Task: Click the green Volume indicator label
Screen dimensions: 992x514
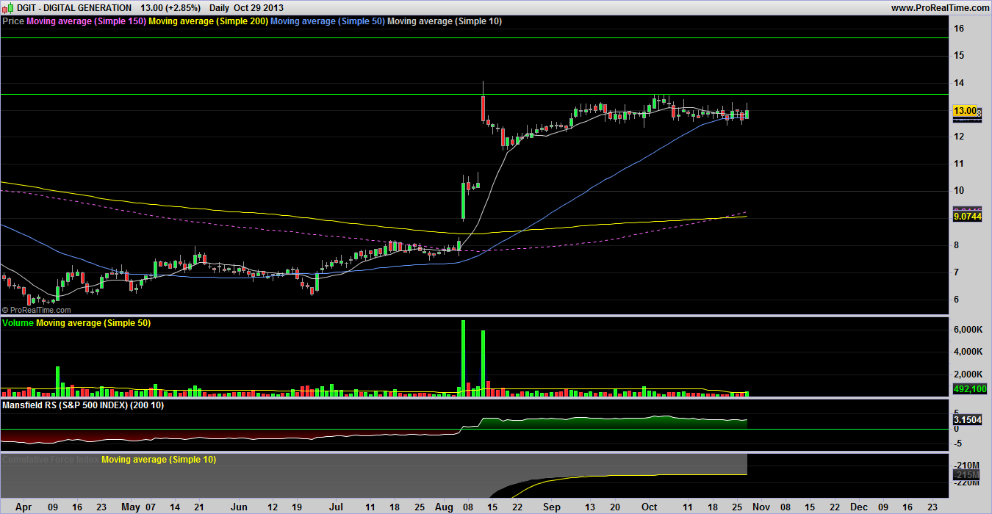Action: (18, 323)
